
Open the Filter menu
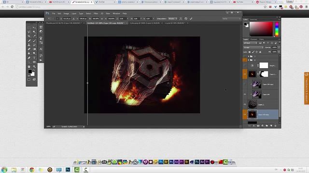coord(96,13)
